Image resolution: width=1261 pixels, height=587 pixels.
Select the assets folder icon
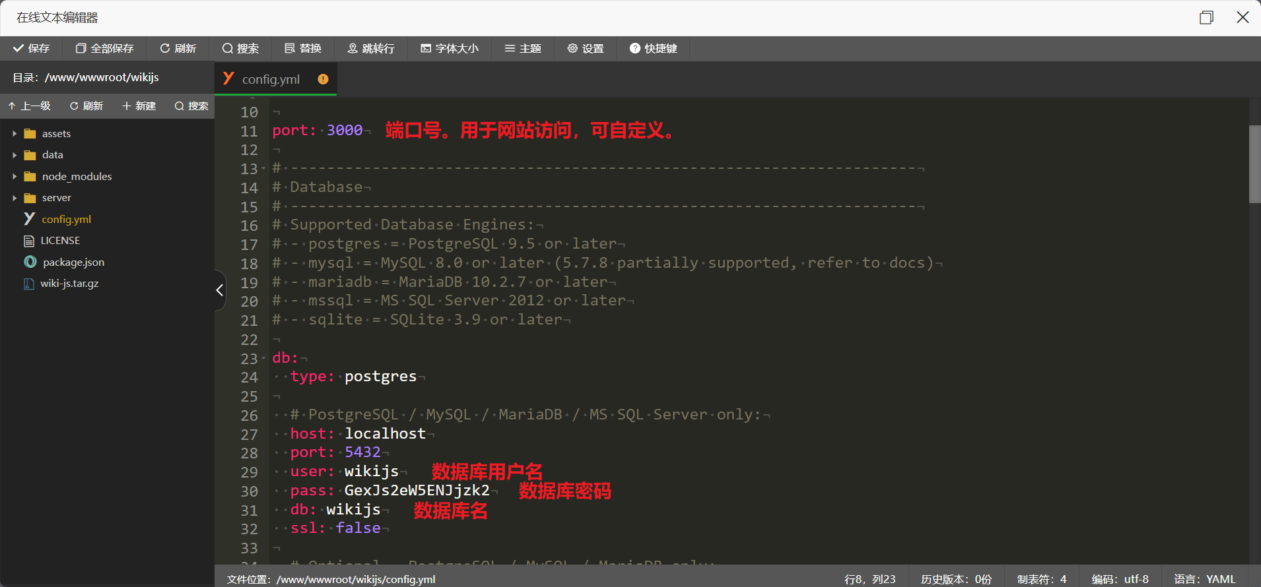pos(30,134)
